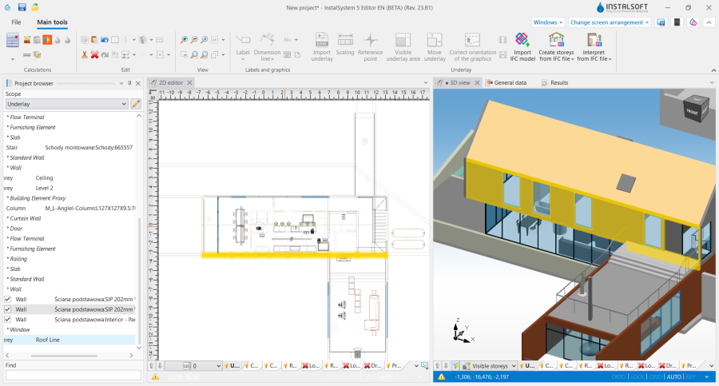Collapse the ribbon with top-right chevron

[x=709, y=22]
